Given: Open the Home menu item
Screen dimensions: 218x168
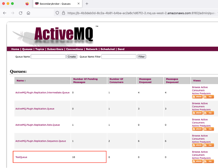Looking at the screenshot, I should (x=15, y=49).
